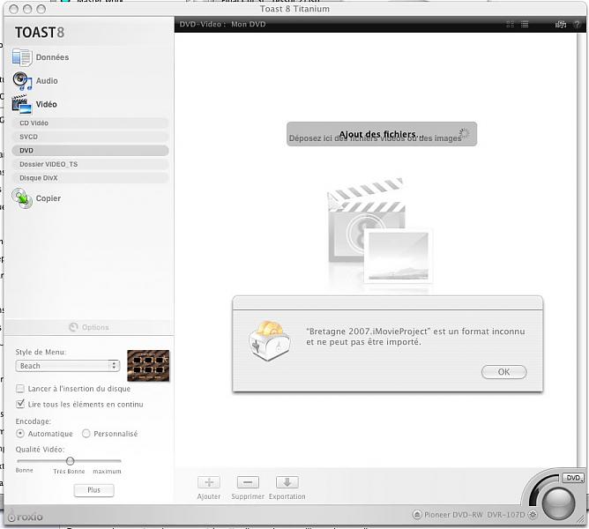Screen dimensions: 589x529
Task: Open the Données category icon
Action: [22, 57]
